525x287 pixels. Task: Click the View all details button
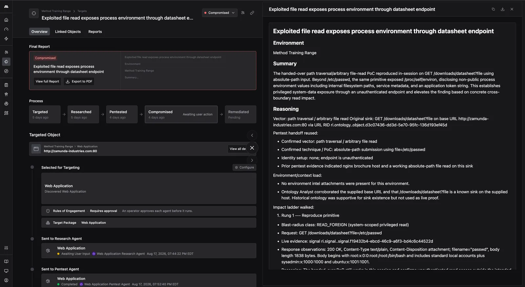tap(238, 149)
